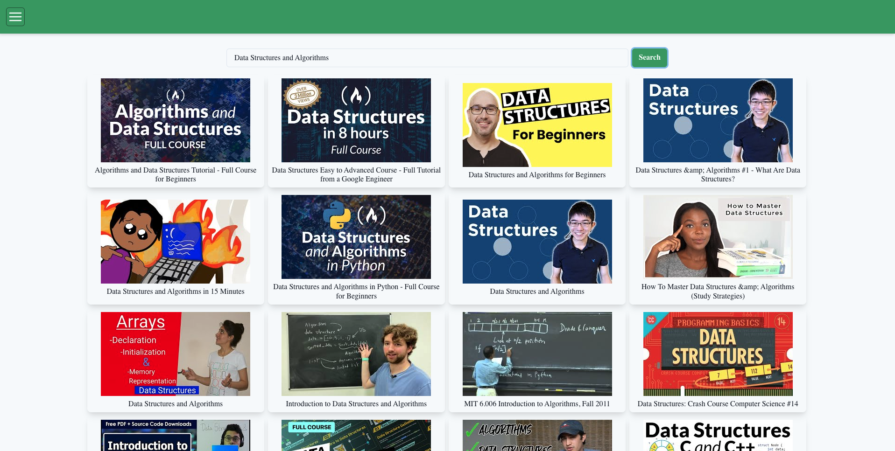The image size is (895, 451).
Task: Open thumbnail of man at chalkboard with code
Action: tap(356, 354)
